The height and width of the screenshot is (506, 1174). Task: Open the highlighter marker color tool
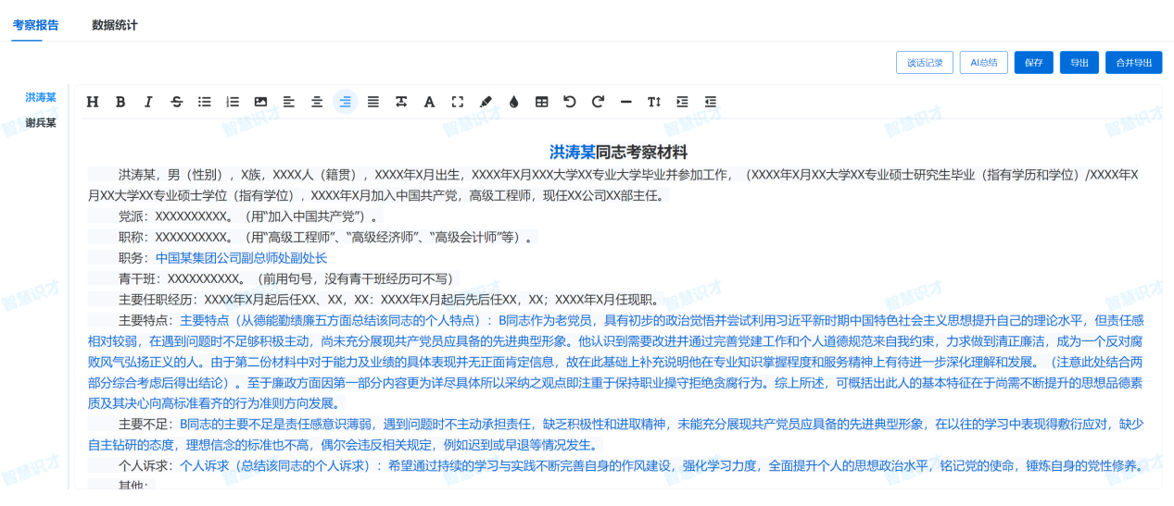pos(486,102)
